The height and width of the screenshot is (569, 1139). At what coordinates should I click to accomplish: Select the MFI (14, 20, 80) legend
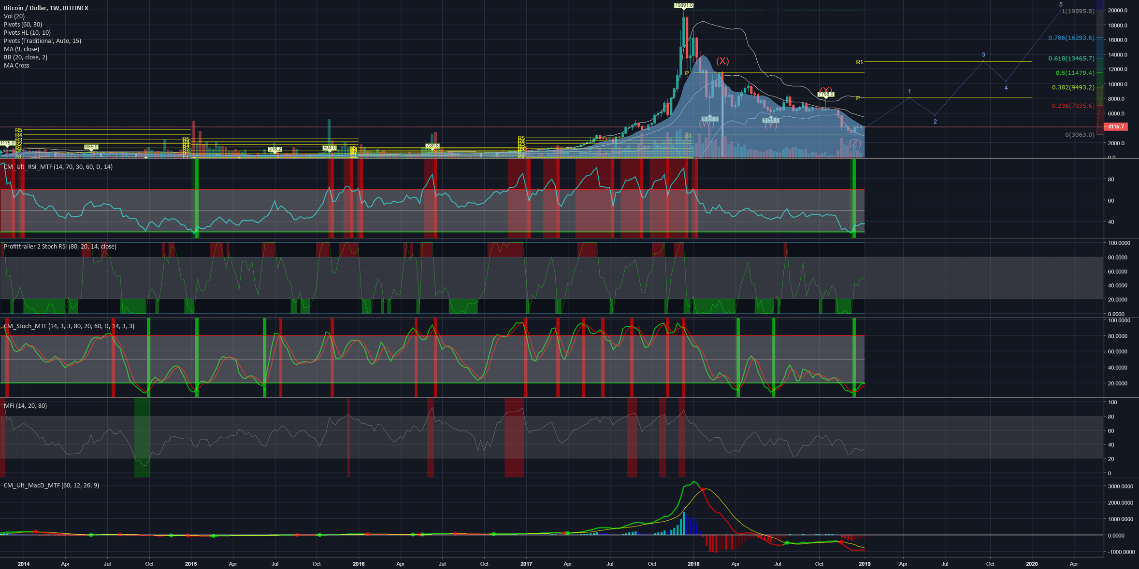(25, 406)
